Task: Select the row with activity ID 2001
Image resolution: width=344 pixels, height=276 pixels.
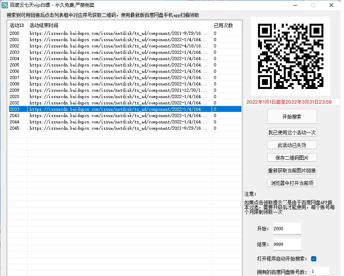Action: coord(125,40)
